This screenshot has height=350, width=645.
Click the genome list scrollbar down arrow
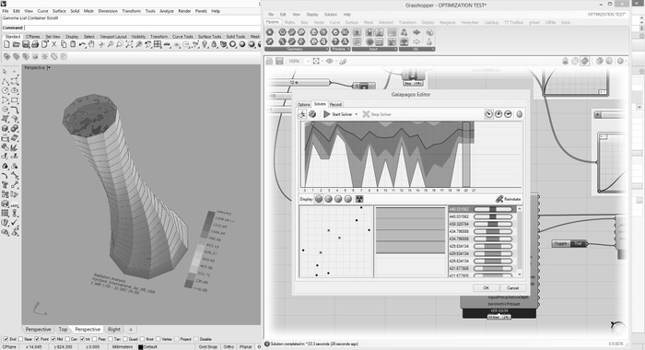point(520,274)
